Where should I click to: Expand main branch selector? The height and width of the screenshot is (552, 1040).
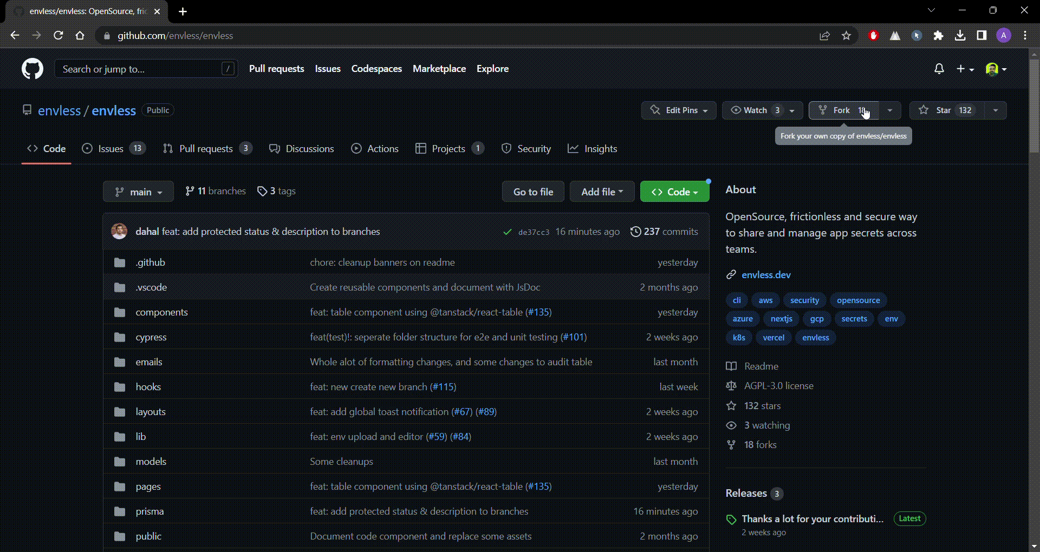pos(138,192)
